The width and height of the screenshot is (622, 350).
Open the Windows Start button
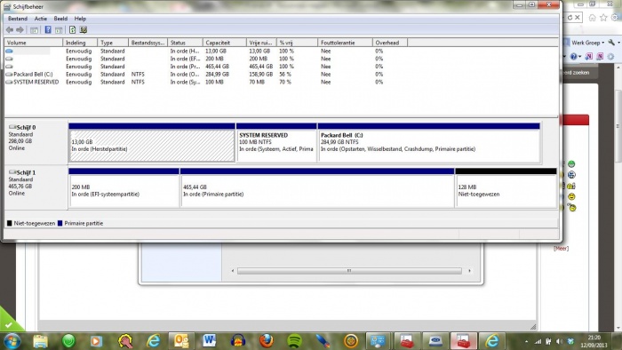point(12,341)
